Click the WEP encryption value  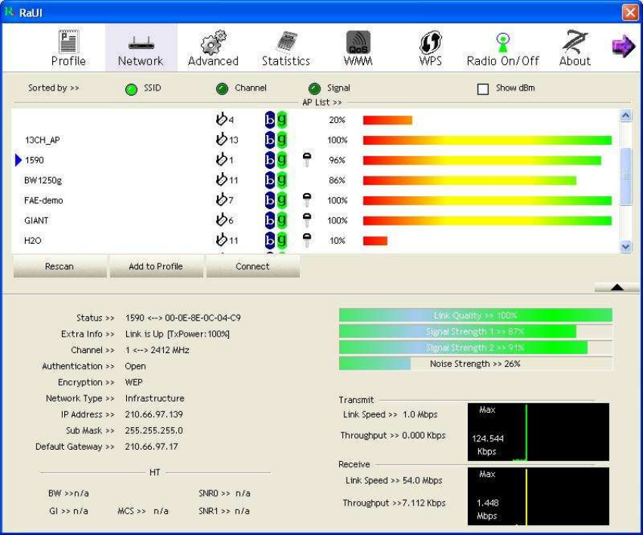pos(134,383)
